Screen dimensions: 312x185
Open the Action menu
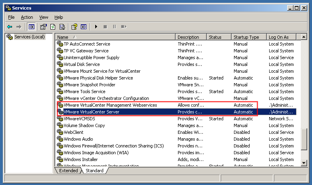tap(27, 17)
